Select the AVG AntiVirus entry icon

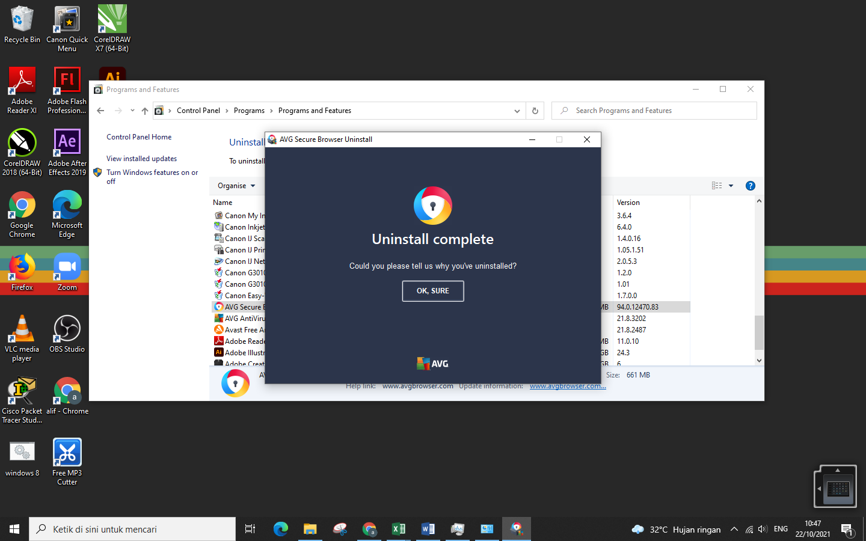point(219,318)
